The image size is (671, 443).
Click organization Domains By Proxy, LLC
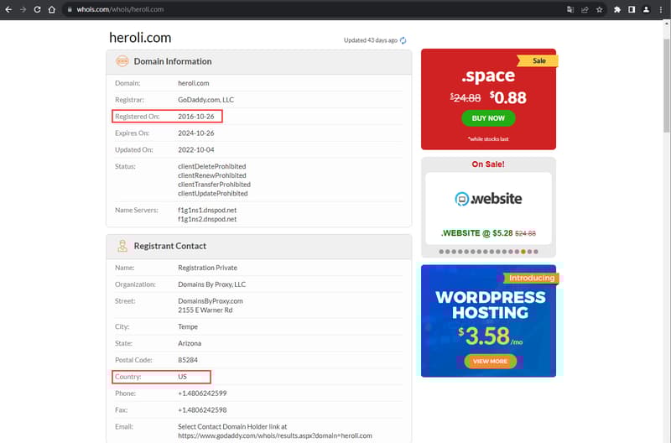pyautogui.click(x=212, y=284)
